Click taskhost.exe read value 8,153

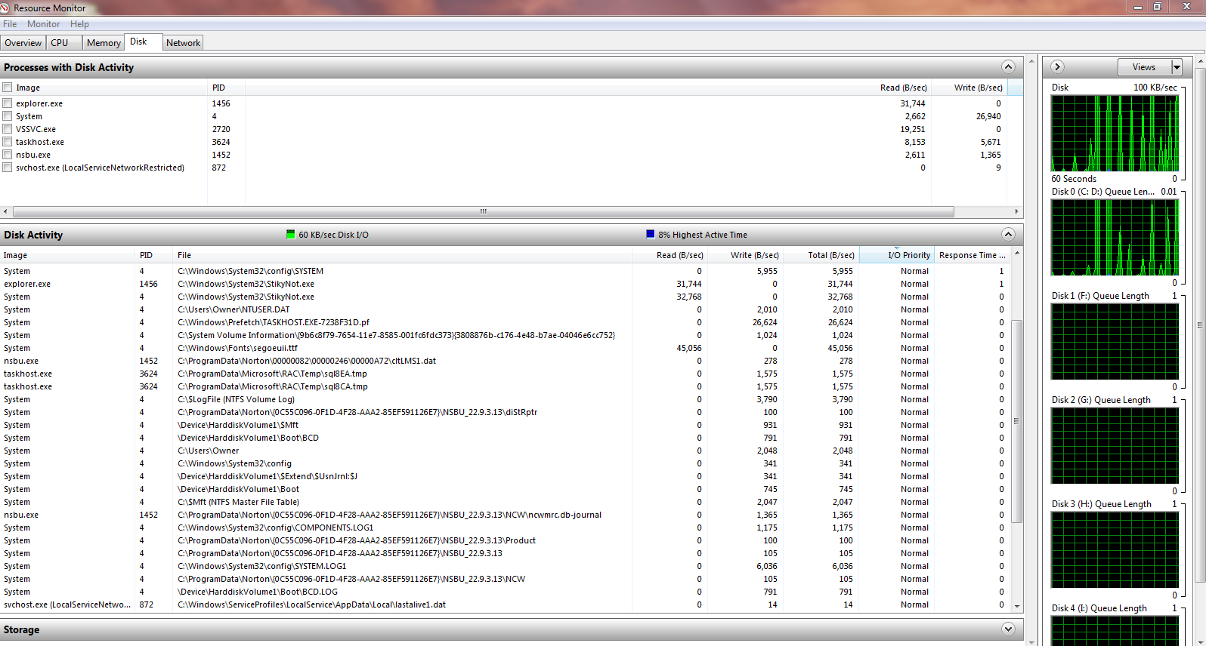(914, 142)
